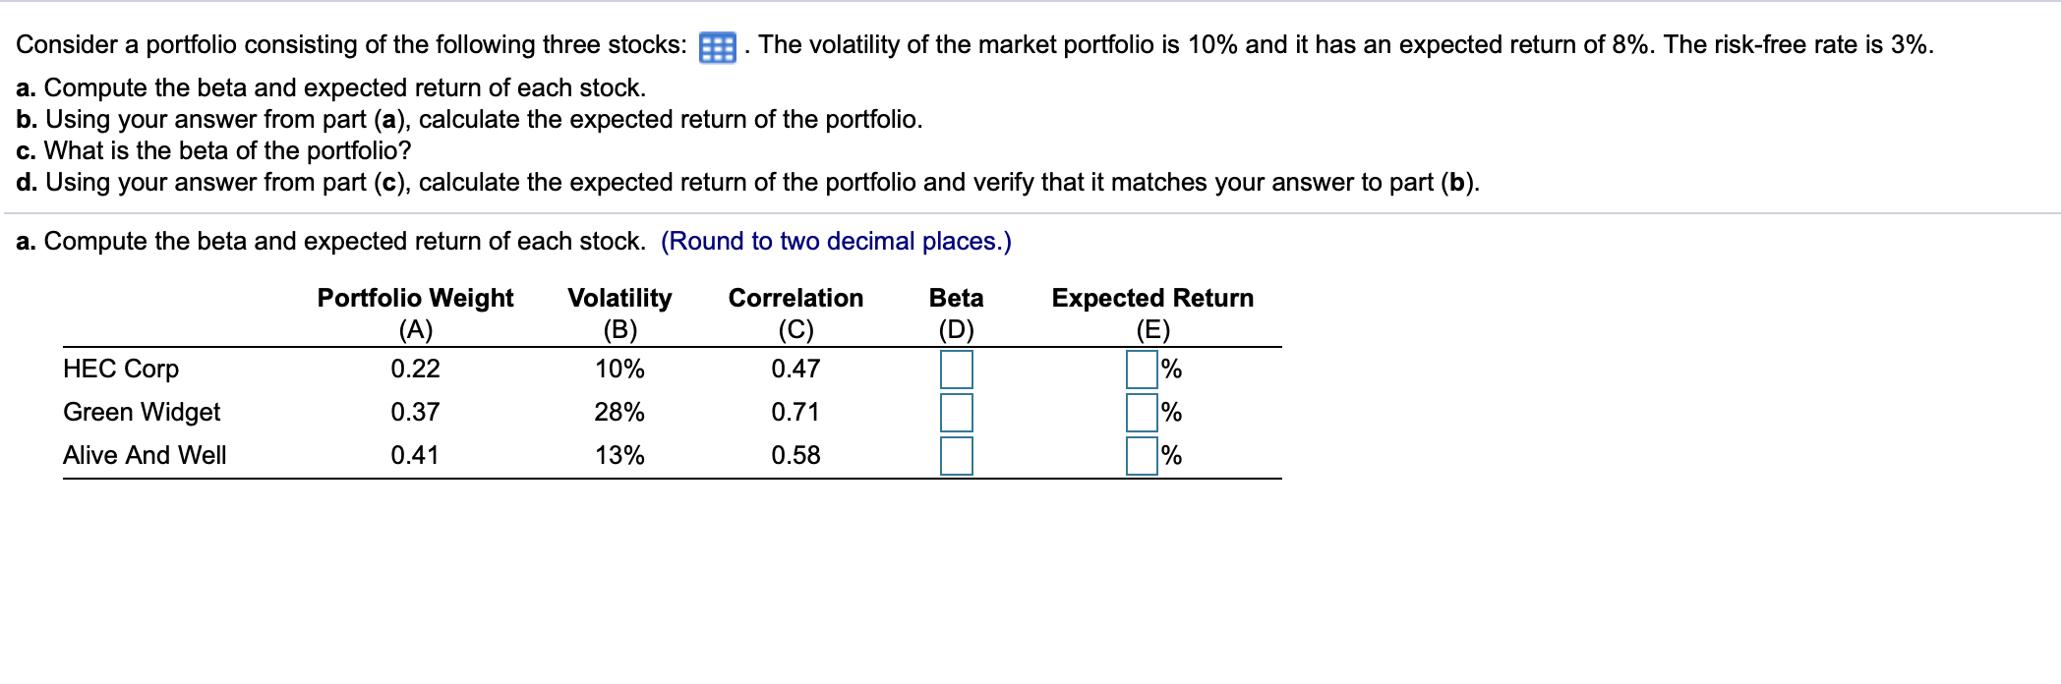The height and width of the screenshot is (684, 2061).
Task: Click the Expected Return box for Green Widget
Action: point(1140,413)
